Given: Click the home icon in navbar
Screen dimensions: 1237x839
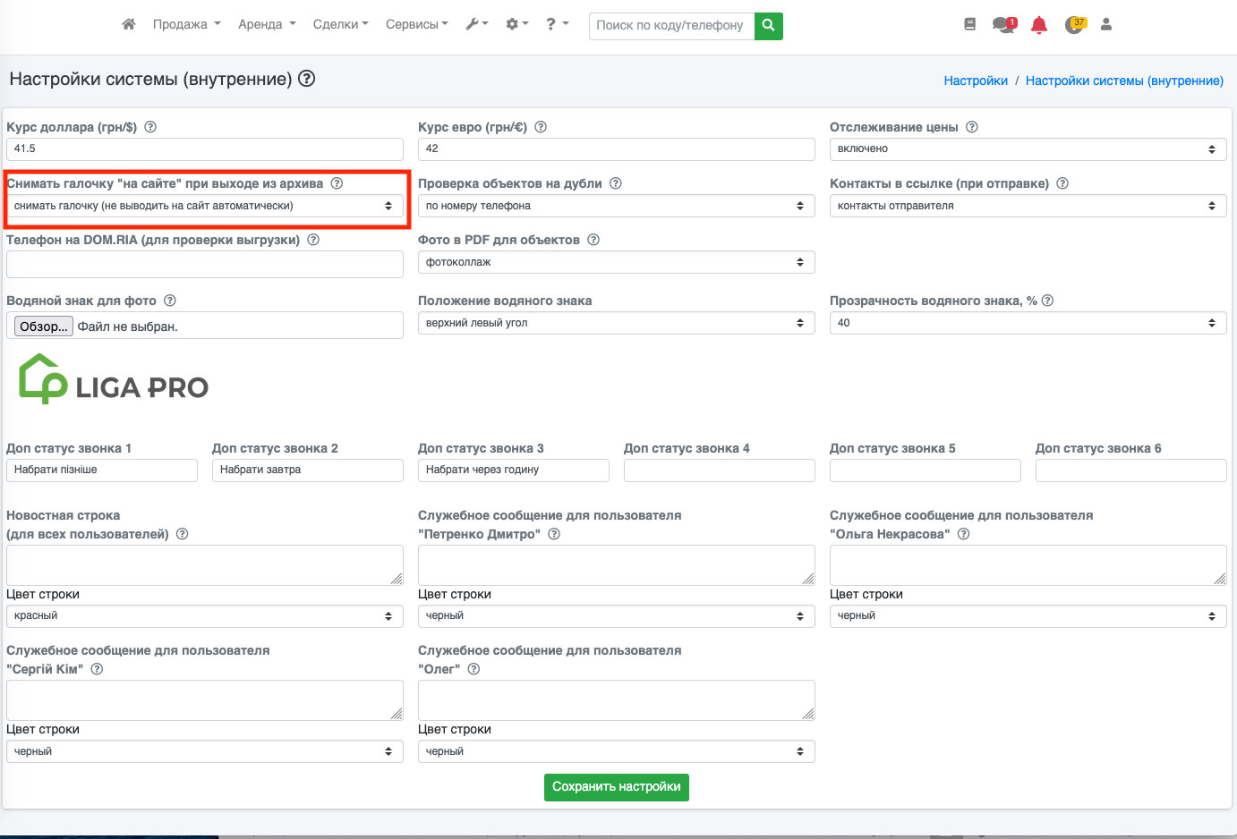Looking at the screenshot, I should [129, 24].
